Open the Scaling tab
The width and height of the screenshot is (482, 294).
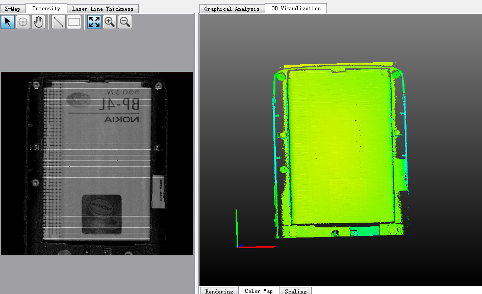click(296, 291)
